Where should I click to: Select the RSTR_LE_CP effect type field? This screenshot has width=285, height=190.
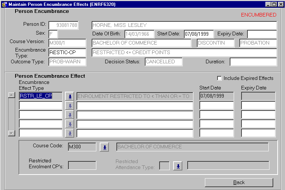point(41,96)
